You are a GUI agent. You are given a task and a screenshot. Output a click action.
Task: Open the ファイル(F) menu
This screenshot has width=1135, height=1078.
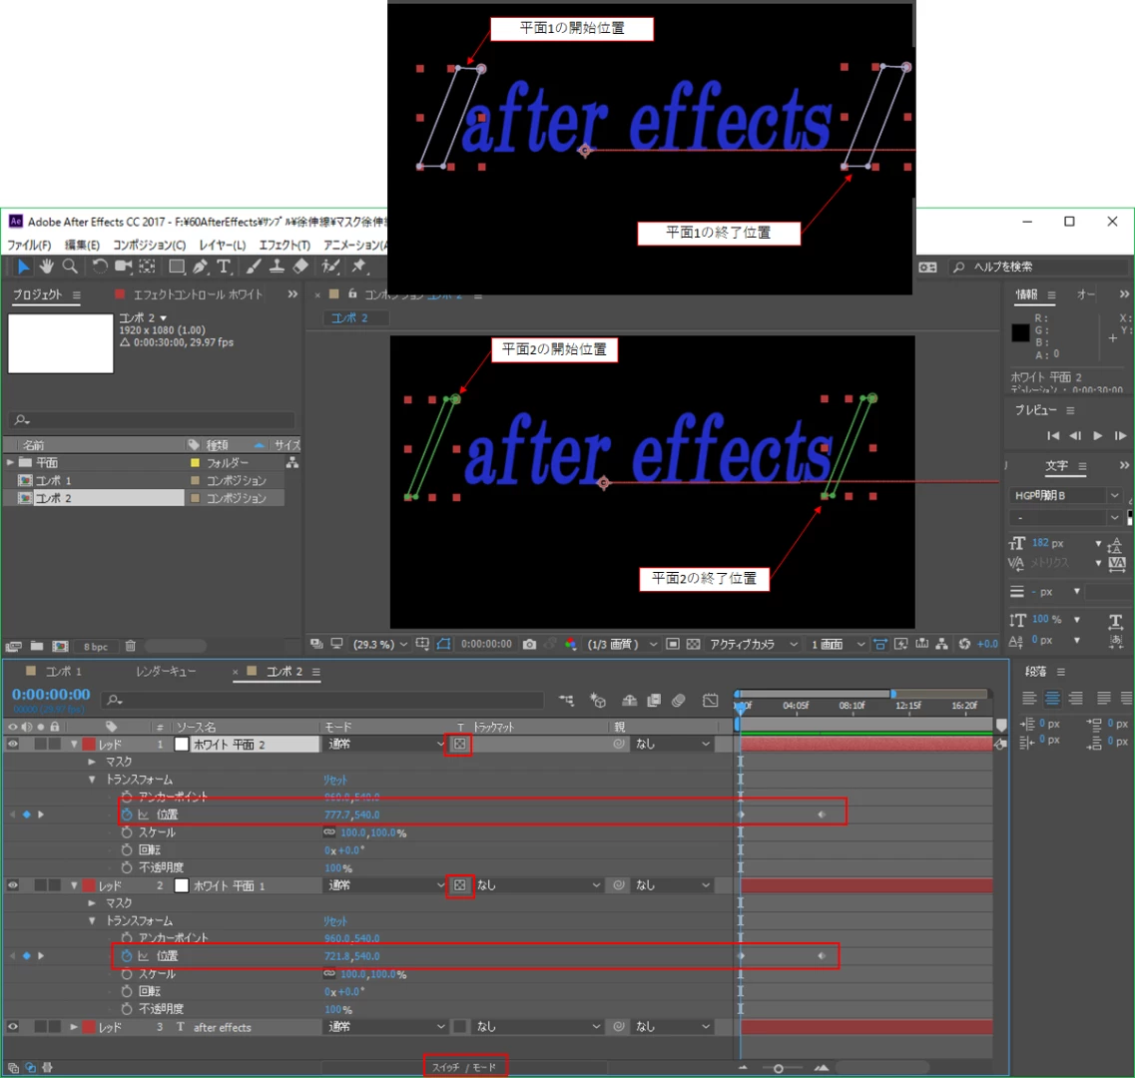pyautogui.click(x=30, y=245)
